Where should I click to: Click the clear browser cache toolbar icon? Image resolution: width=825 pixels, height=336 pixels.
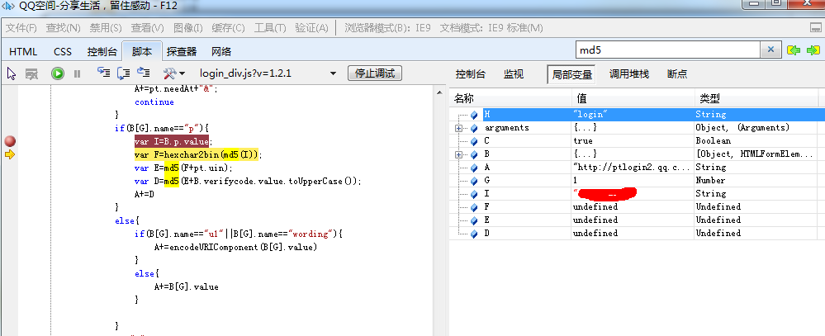32,73
